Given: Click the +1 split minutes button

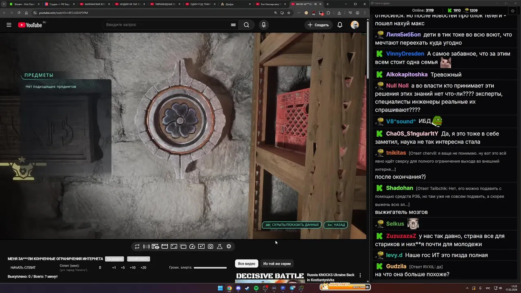Looking at the screenshot, I should point(114,267).
